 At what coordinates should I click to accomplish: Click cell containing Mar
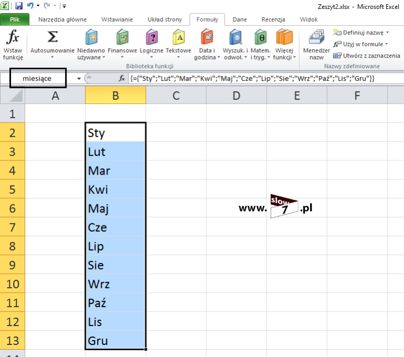115,170
